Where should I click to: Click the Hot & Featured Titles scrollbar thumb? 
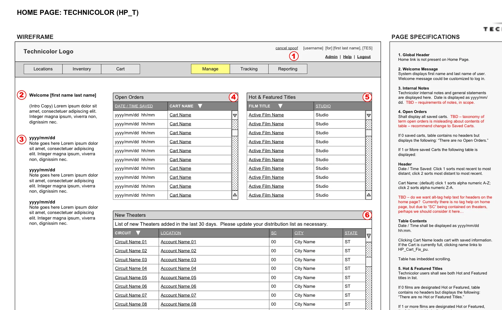[x=369, y=133]
